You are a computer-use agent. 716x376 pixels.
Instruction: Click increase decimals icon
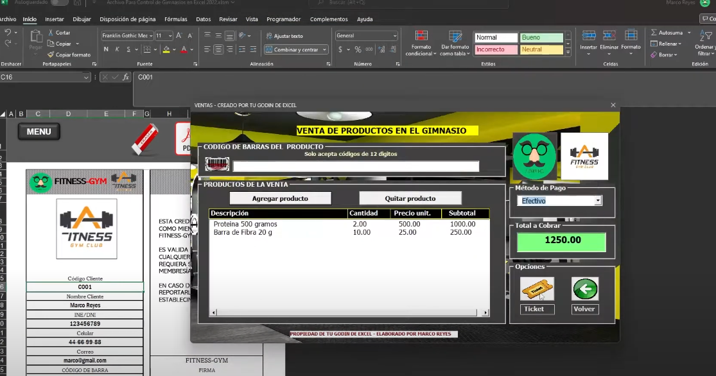point(381,49)
